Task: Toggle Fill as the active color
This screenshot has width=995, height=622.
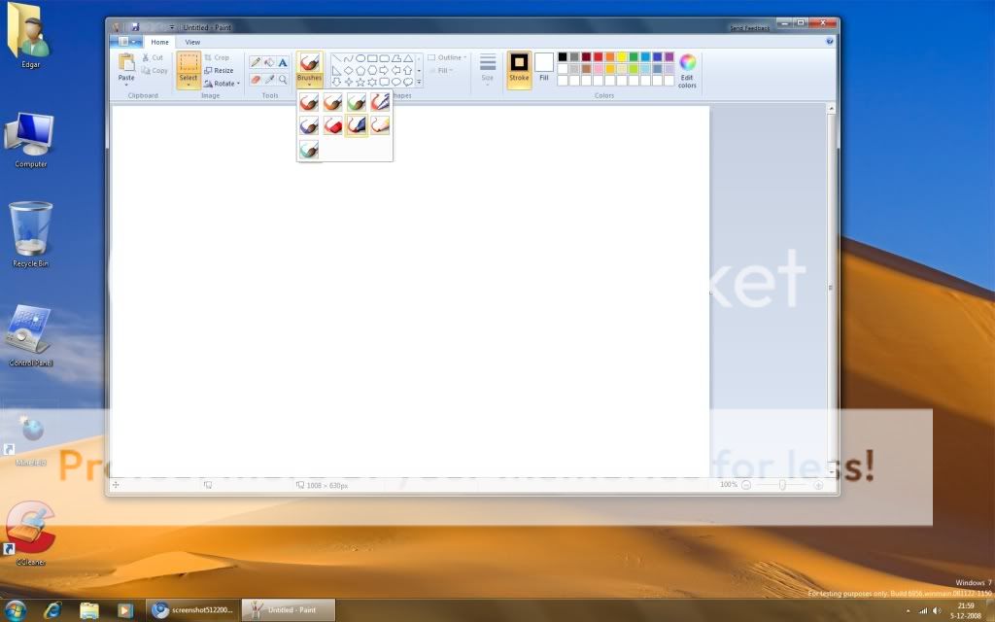Action: coord(544,68)
